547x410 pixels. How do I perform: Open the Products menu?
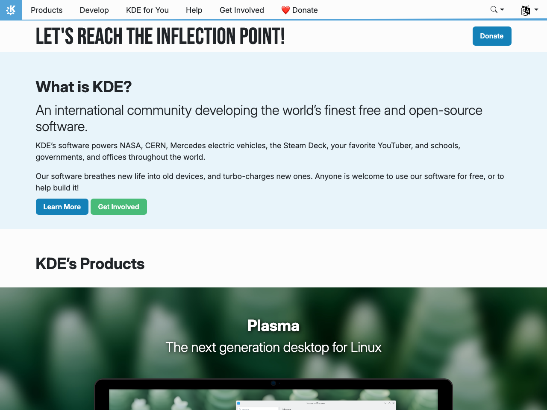(46, 10)
